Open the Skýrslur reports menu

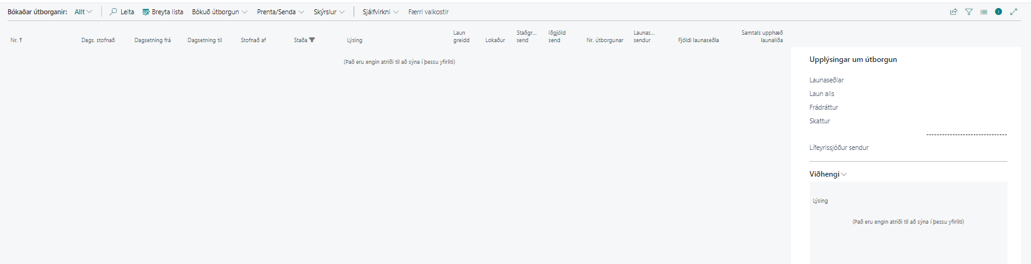point(329,12)
